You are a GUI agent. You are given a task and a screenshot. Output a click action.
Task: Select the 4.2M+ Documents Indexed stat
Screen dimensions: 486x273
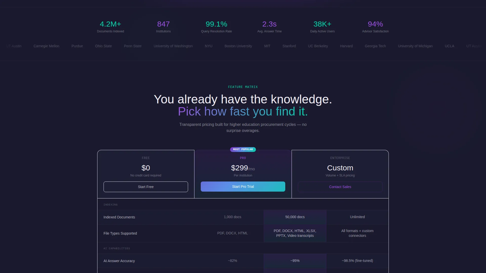coord(110,27)
